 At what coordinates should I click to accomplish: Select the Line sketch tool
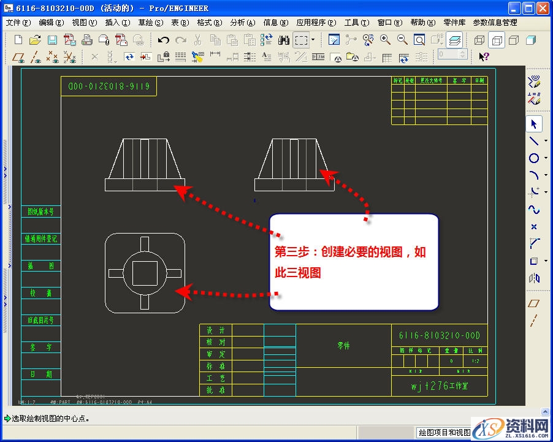533,140
